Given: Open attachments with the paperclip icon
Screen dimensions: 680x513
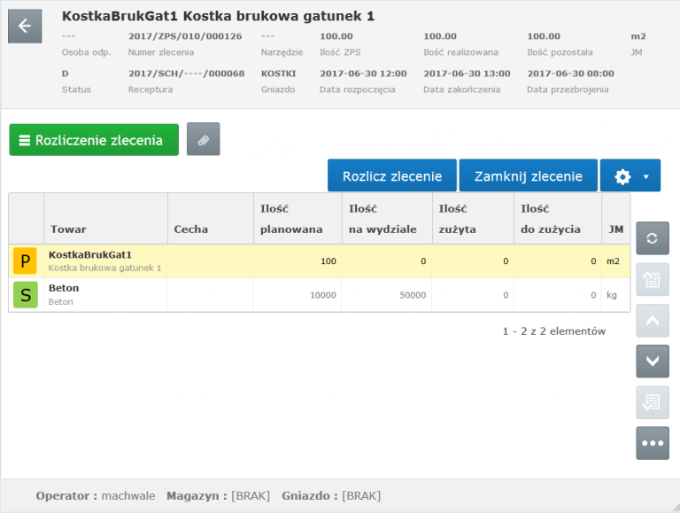Looking at the screenshot, I should pos(204,139).
